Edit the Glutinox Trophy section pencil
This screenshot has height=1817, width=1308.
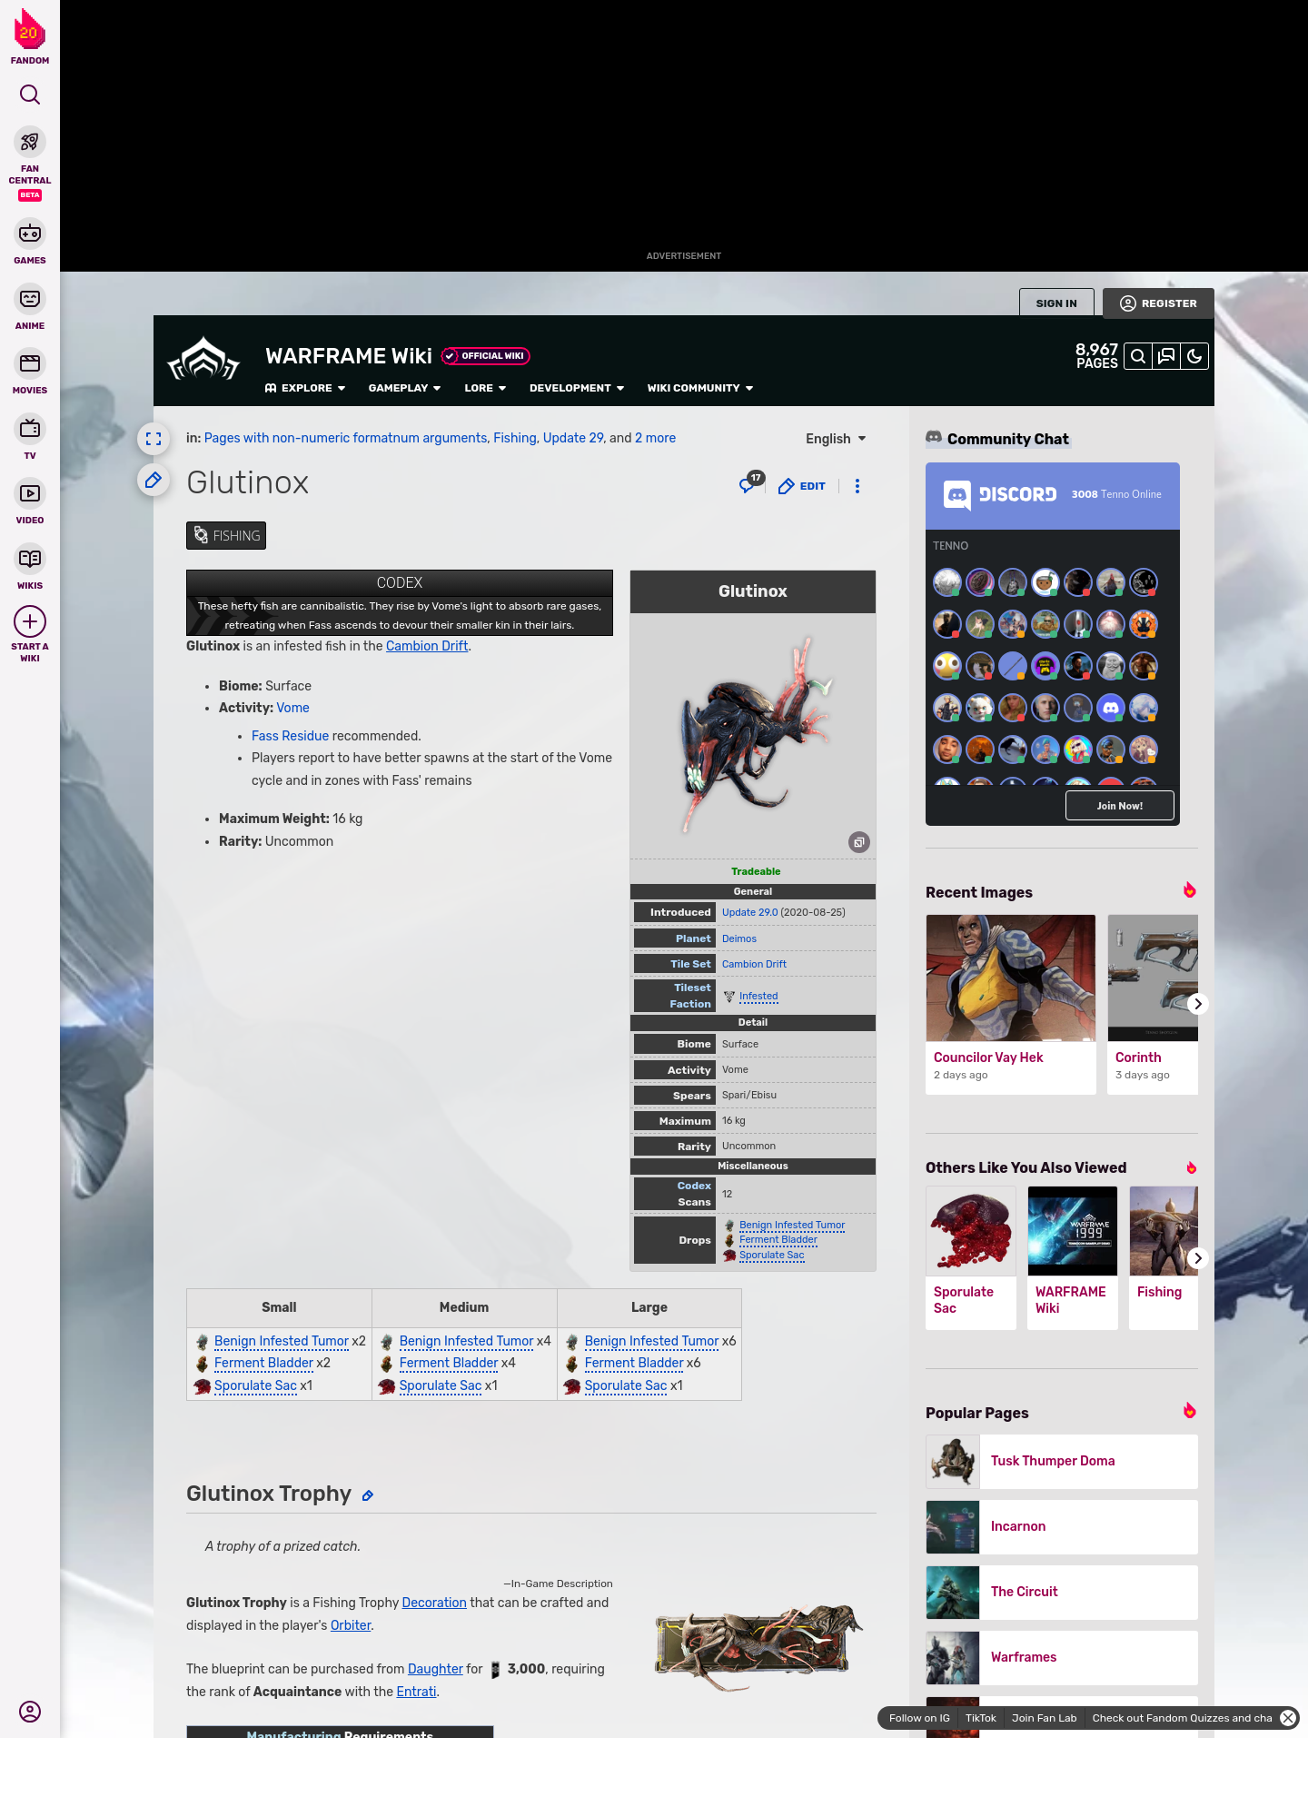click(x=368, y=1495)
